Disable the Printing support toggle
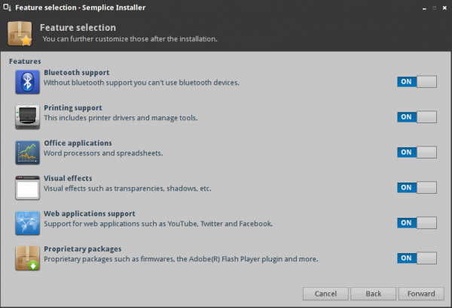 [x=417, y=116]
